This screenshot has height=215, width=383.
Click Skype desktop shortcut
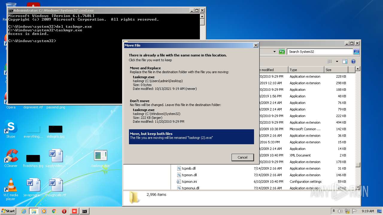click(x=11, y=129)
